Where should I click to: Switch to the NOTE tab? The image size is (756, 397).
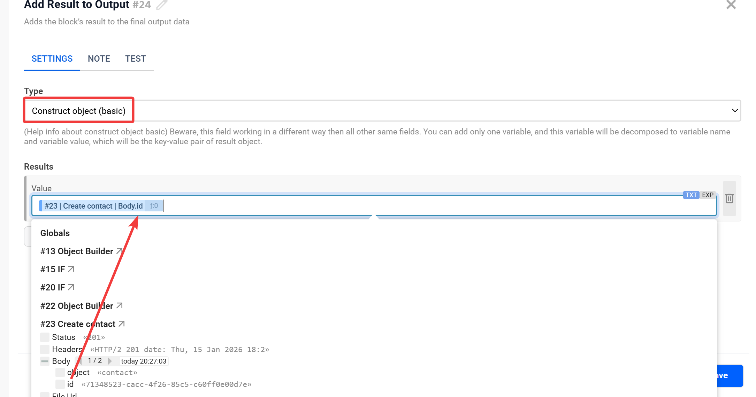coord(99,59)
